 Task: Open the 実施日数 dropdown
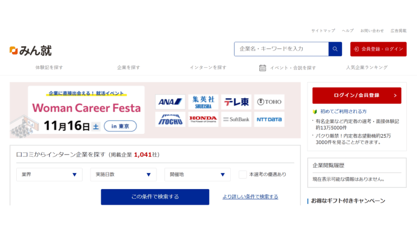[x=123, y=175]
